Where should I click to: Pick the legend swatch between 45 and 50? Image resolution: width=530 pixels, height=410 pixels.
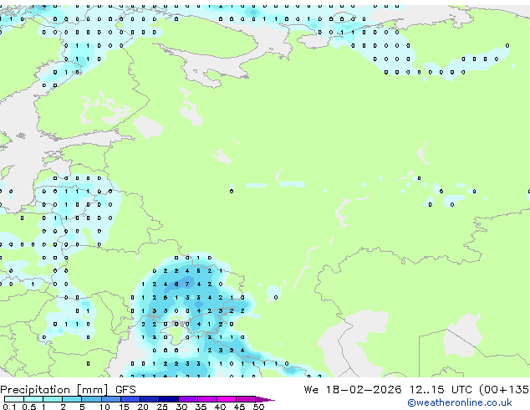coord(246,399)
